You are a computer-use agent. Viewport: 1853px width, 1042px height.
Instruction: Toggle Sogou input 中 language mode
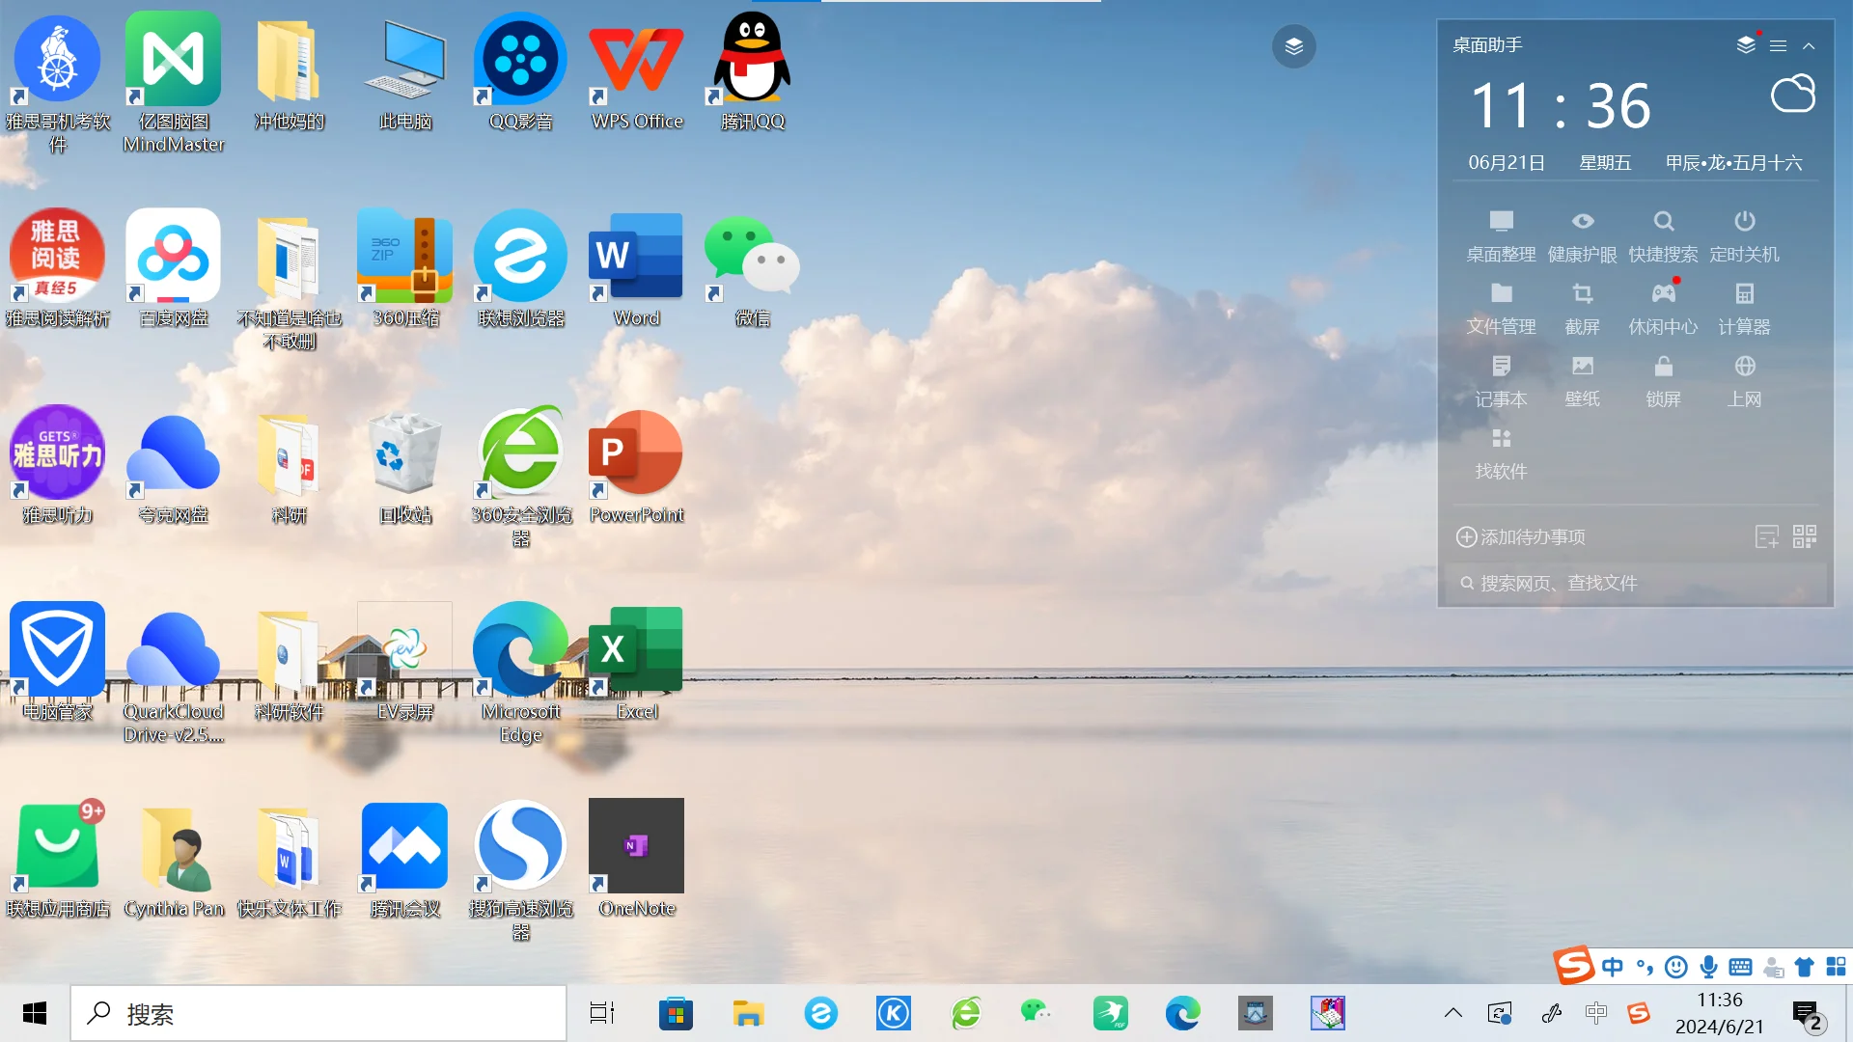click(x=1612, y=967)
